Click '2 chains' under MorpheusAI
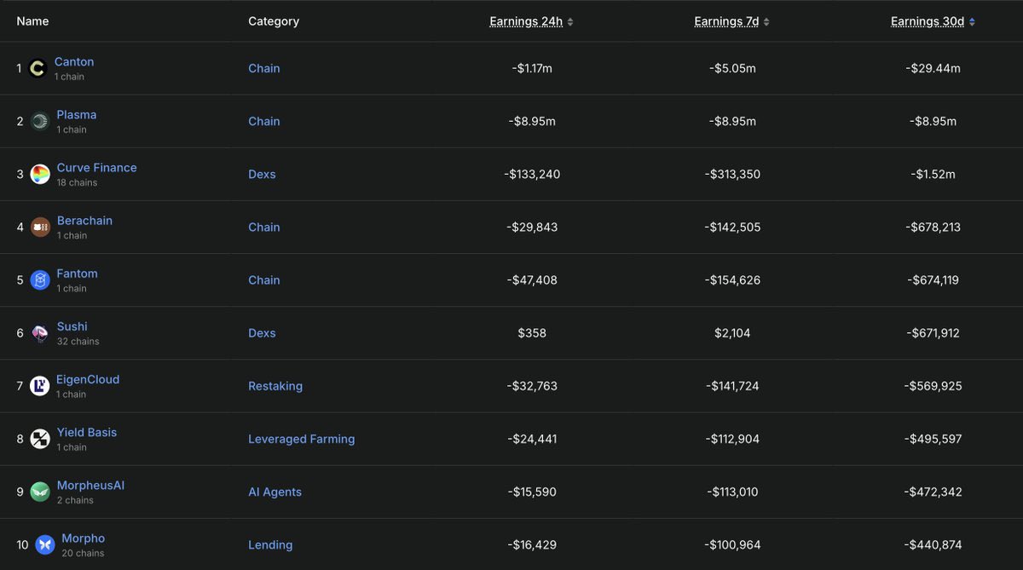This screenshot has height=570, width=1023. coord(75,500)
